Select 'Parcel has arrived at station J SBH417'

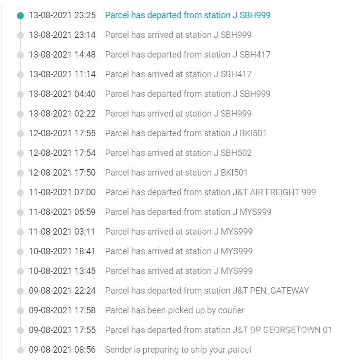coord(178,74)
